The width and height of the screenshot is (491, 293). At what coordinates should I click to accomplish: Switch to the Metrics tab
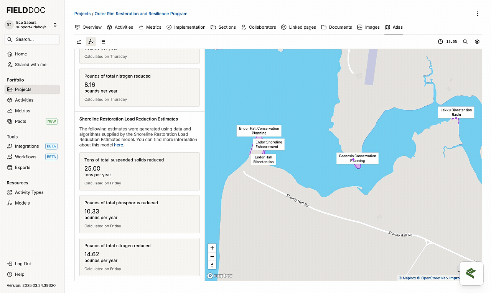tap(150, 27)
